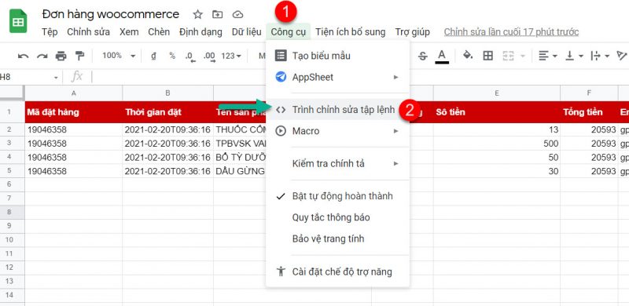
Task: Open the Chỉnh sửa menu
Action: coord(88,32)
